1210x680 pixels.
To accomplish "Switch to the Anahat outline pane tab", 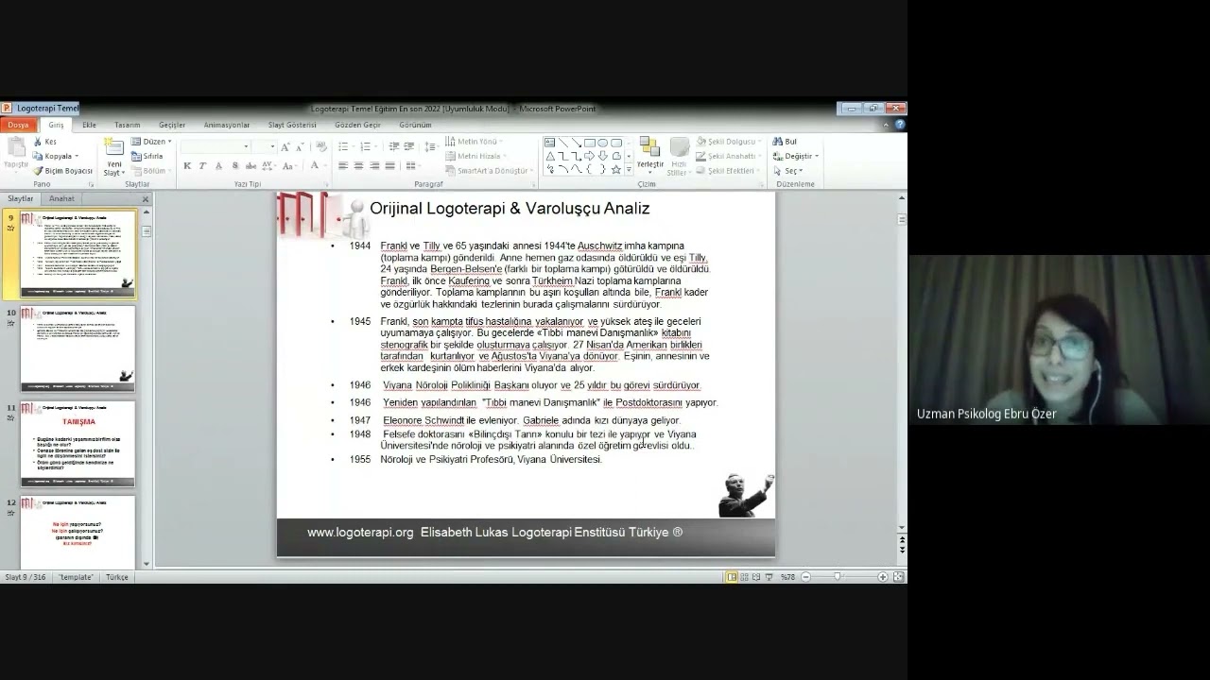I will 61,199.
